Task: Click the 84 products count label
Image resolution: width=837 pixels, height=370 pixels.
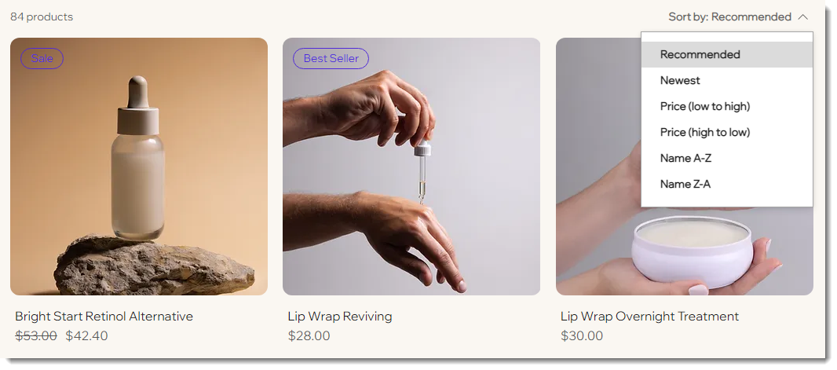Action: (x=42, y=17)
